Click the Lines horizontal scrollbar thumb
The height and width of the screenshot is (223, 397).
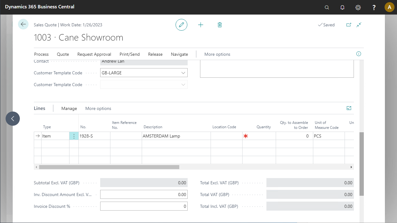point(109,167)
